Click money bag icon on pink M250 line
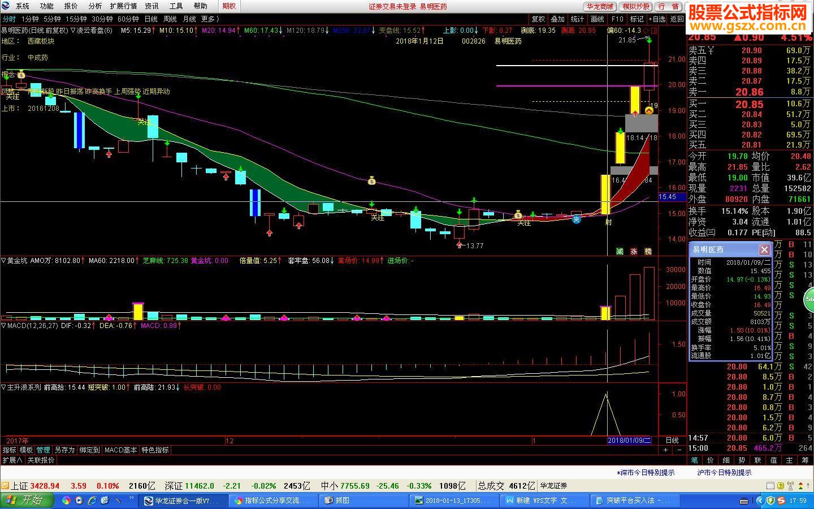Viewport: 814px width, 509px height. (371, 181)
